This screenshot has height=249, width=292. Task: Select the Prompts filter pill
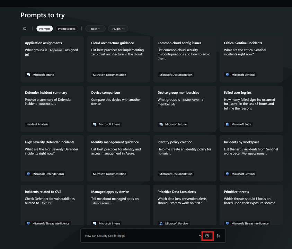tap(44, 29)
